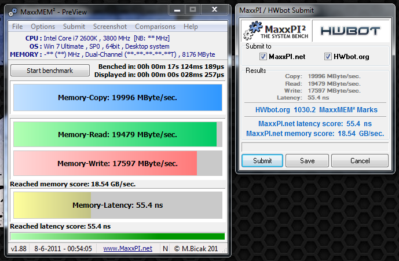Open the www.MaxxPI.net link

pos(127,248)
